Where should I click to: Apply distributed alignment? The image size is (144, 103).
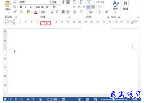click(93, 7)
